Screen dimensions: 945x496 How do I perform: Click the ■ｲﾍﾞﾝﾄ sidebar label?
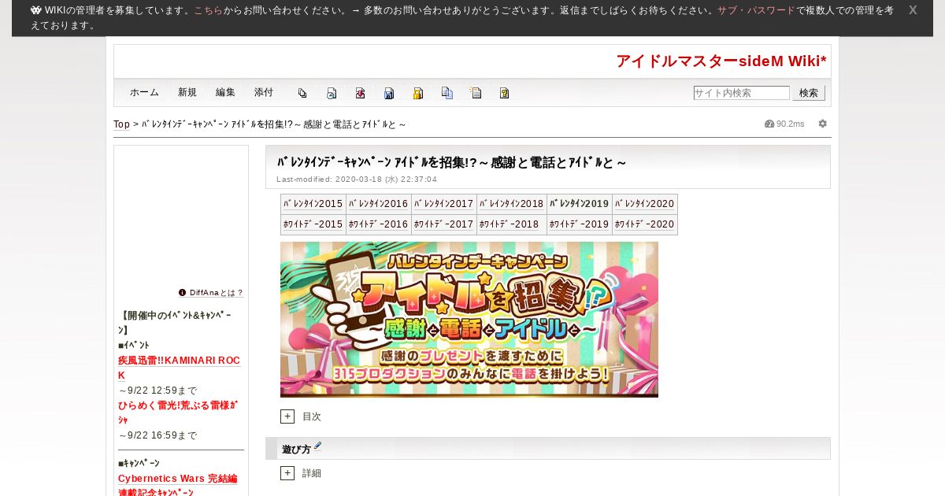coord(134,345)
